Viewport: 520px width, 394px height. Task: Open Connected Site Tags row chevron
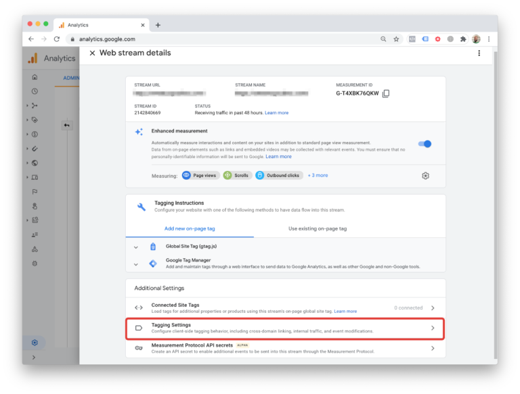(x=433, y=308)
